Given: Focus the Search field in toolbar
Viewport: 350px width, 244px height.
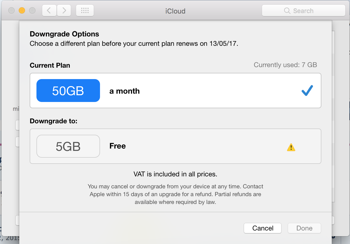Looking at the screenshot, I should pyautogui.click(x=304, y=11).
